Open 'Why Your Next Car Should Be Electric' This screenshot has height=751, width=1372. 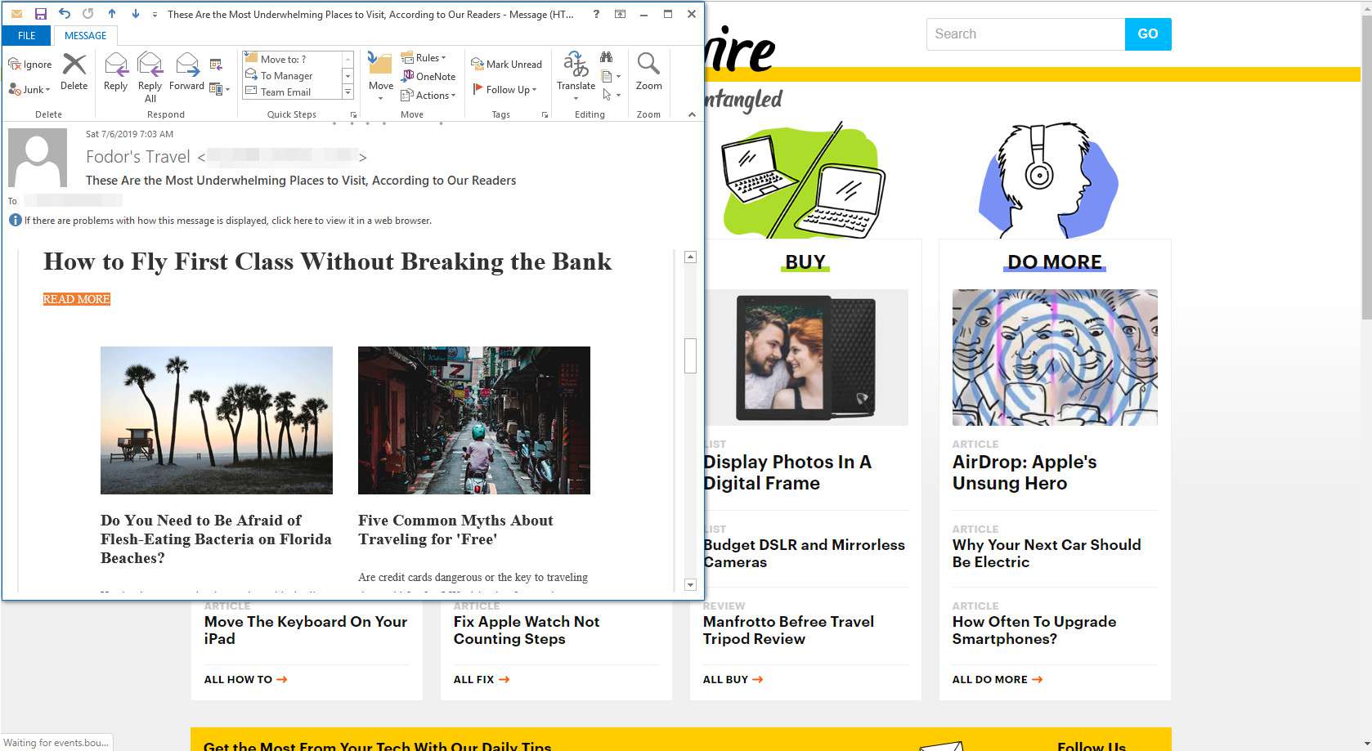click(x=1047, y=553)
